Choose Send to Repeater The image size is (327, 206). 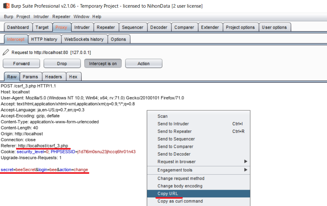(x=198, y=131)
